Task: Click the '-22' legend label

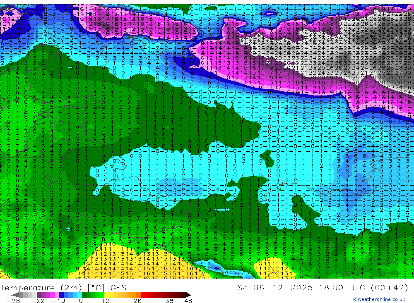Action: click(x=38, y=301)
